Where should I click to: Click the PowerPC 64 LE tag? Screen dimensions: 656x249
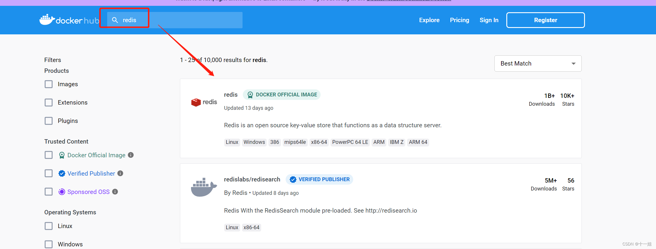pyautogui.click(x=350, y=142)
